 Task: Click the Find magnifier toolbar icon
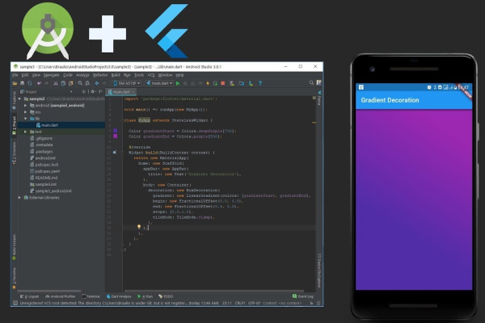78,83
